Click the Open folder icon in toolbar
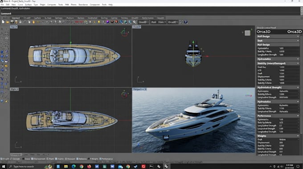This screenshot has height=169, width=303. coord(8,22)
